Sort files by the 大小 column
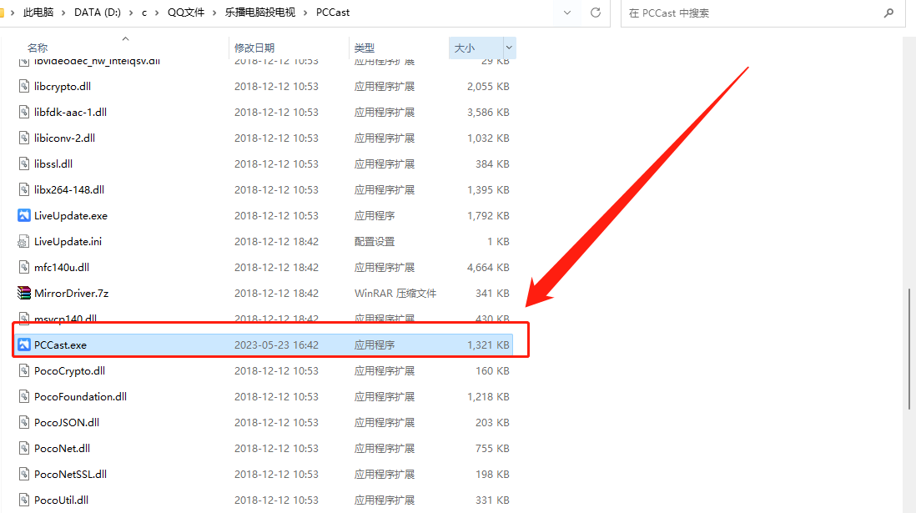916x513 pixels. pos(465,48)
